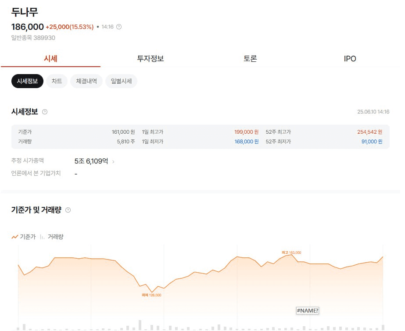The image size is (405, 331).
Task: Expand the 추정 시가총액 chevron arrow
Action: coord(113,162)
